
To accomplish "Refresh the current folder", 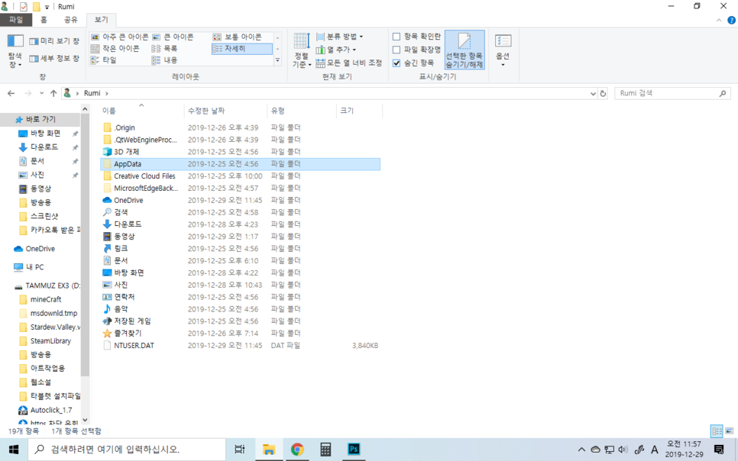I will 603,94.
